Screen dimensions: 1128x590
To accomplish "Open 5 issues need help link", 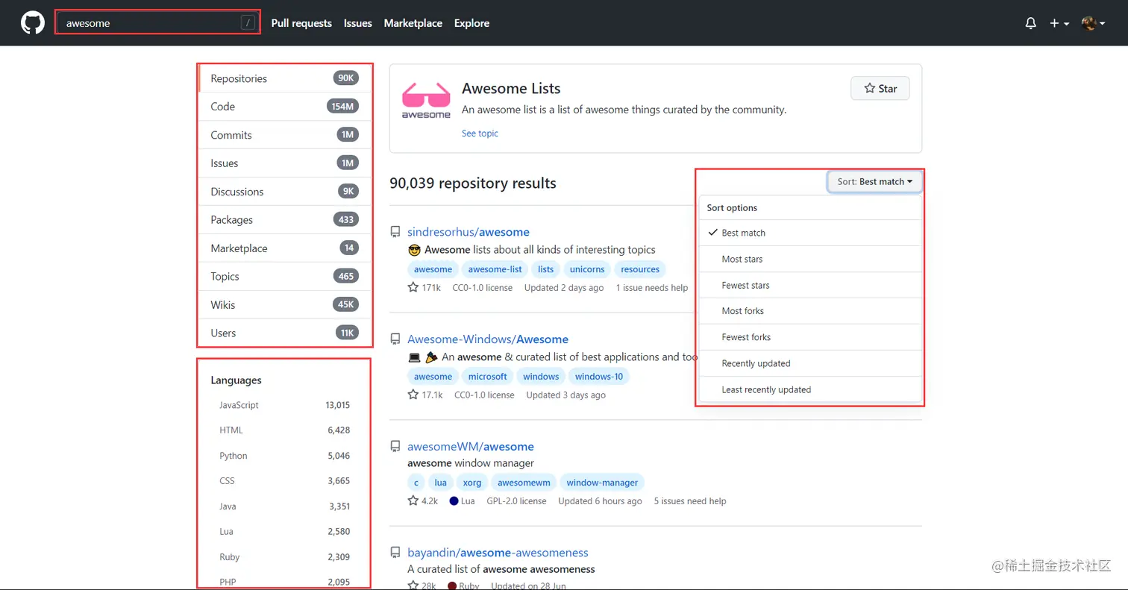I will pyautogui.click(x=690, y=501).
